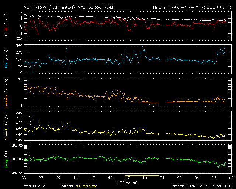Screen dimensions: 236x189
Task: Click the orange Density (/cm3) axis label
Action: pyautogui.click(x=6, y=92)
